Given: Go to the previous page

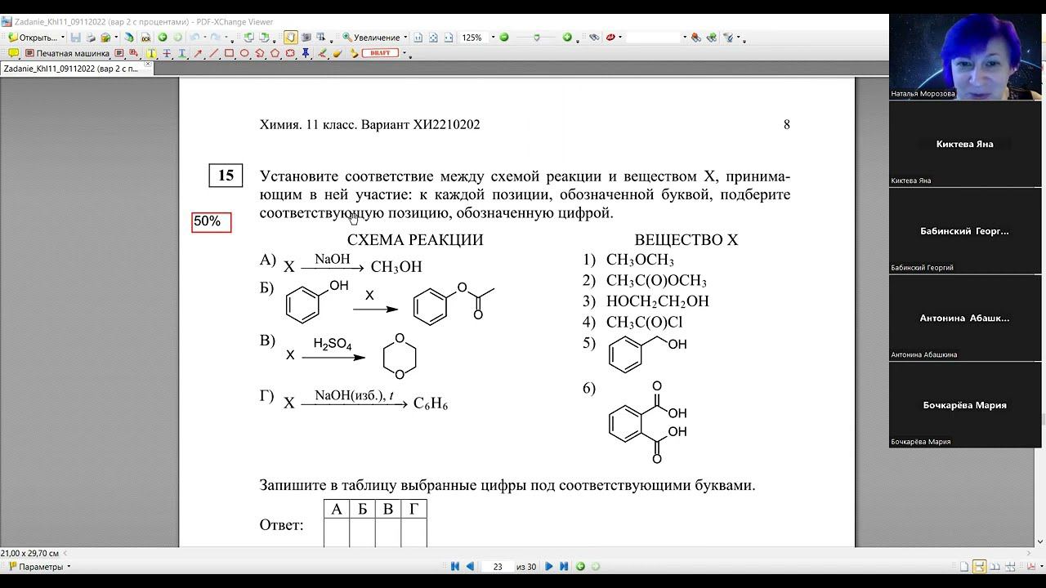Looking at the screenshot, I should [x=470, y=566].
